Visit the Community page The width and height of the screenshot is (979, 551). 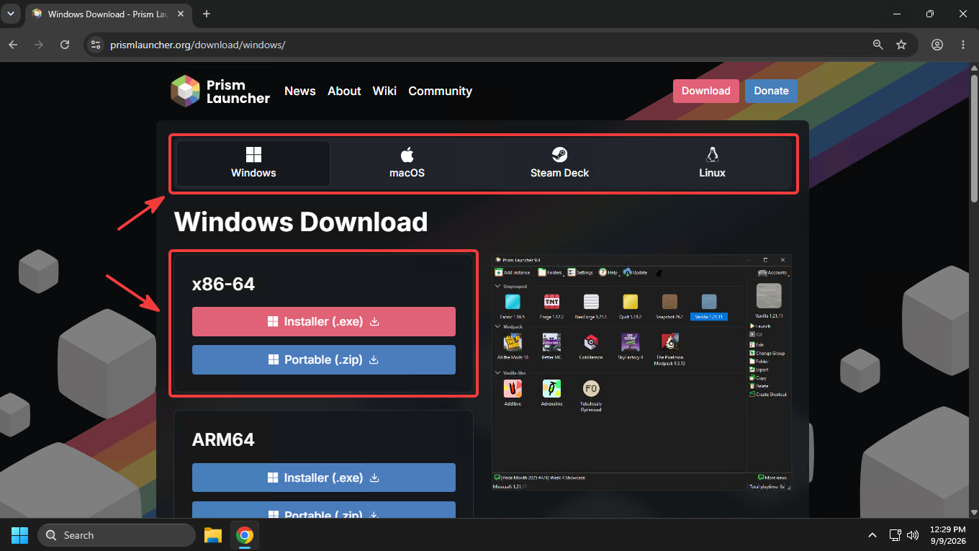[x=440, y=91]
